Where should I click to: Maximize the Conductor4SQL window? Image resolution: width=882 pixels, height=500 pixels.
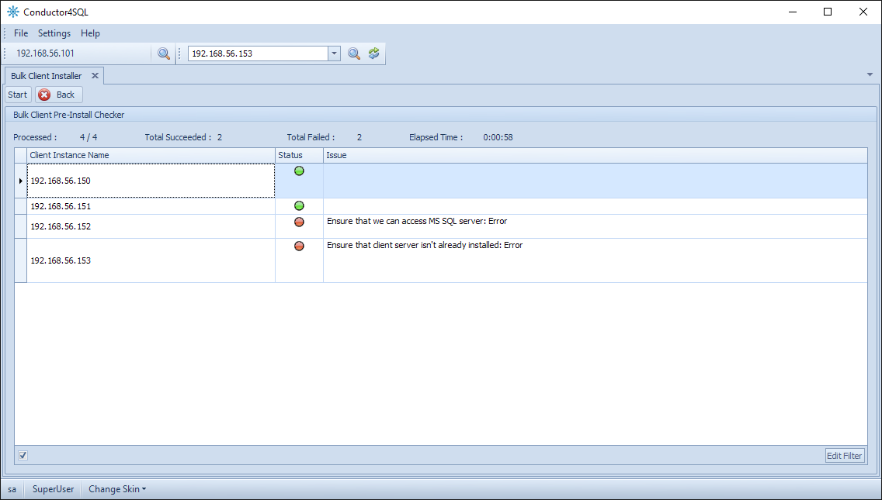(828, 12)
